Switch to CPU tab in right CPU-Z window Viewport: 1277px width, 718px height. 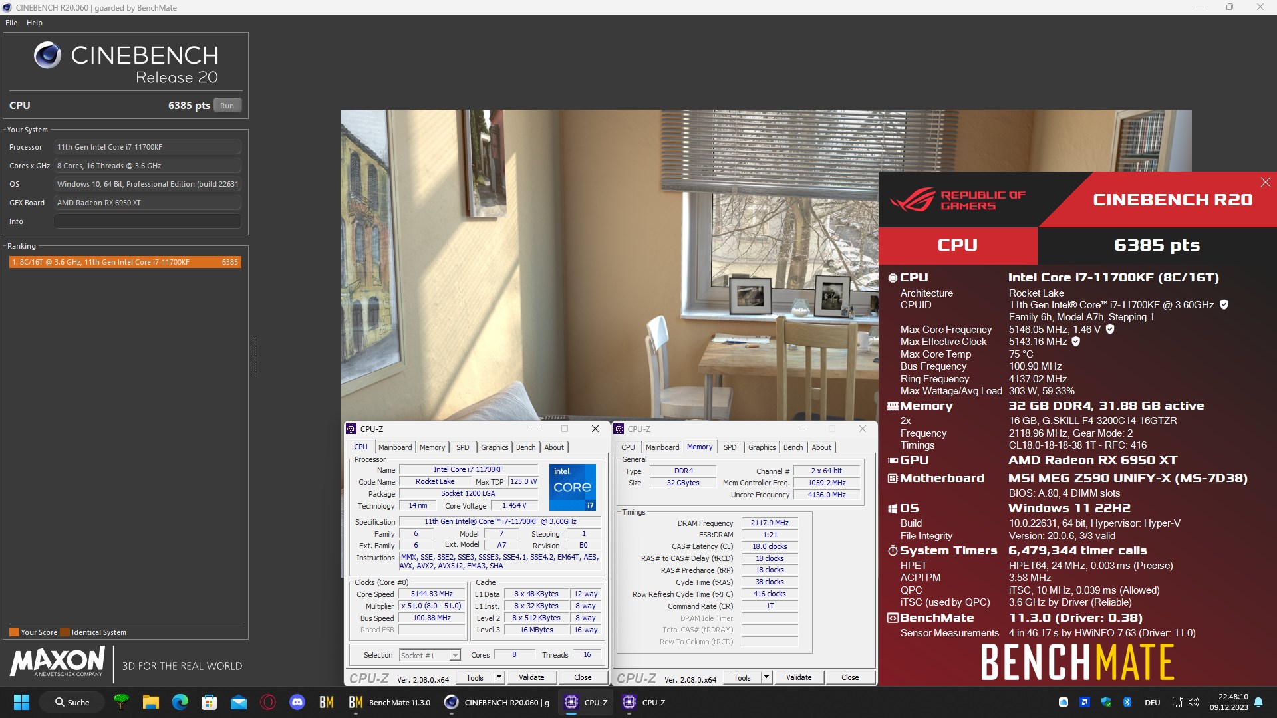[628, 447]
